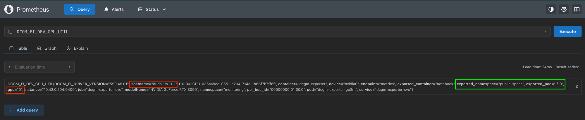This screenshot has width=585, height=120.
Task: Click the Prometheus title text
Action: point(33,9)
